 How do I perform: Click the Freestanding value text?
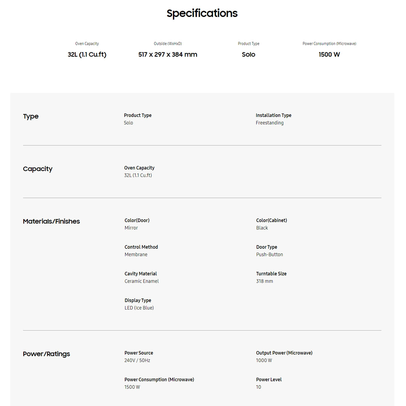point(270,123)
